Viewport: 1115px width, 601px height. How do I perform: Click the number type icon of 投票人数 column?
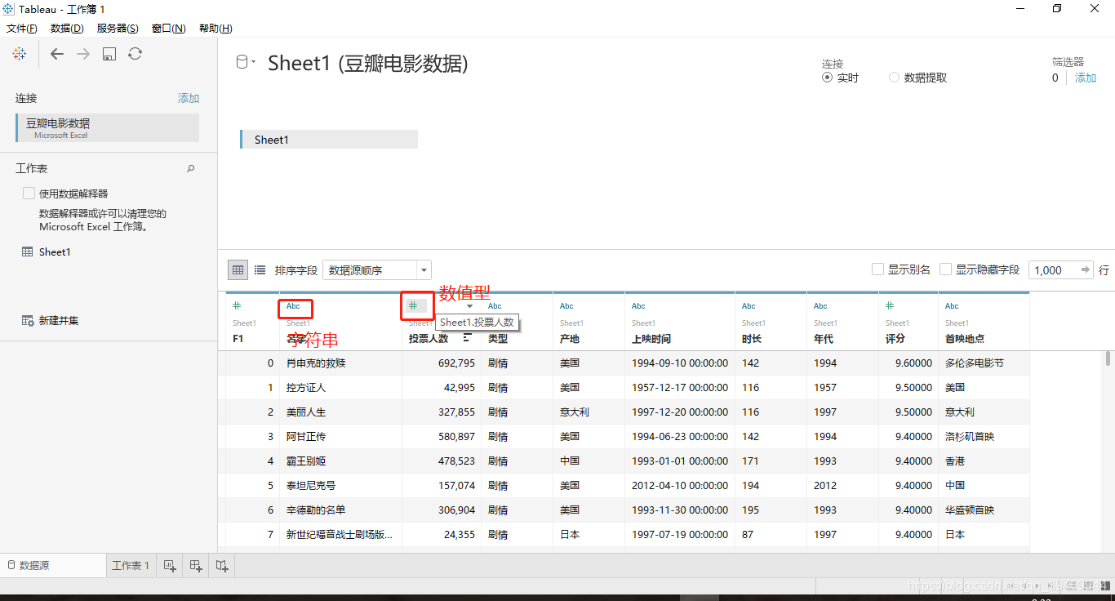point(413,305)
